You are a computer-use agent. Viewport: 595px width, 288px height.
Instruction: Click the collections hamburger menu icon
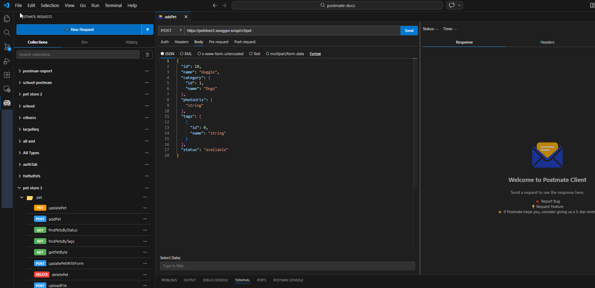[147, 54]
